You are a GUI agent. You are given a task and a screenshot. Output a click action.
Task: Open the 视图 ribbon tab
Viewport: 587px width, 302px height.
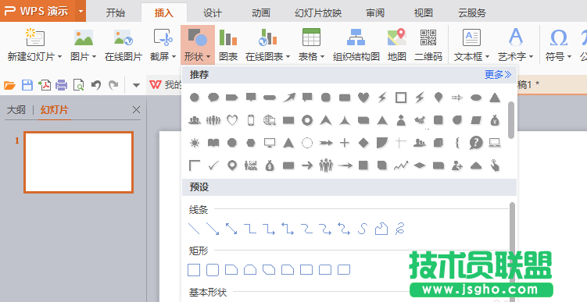(424, 13)
